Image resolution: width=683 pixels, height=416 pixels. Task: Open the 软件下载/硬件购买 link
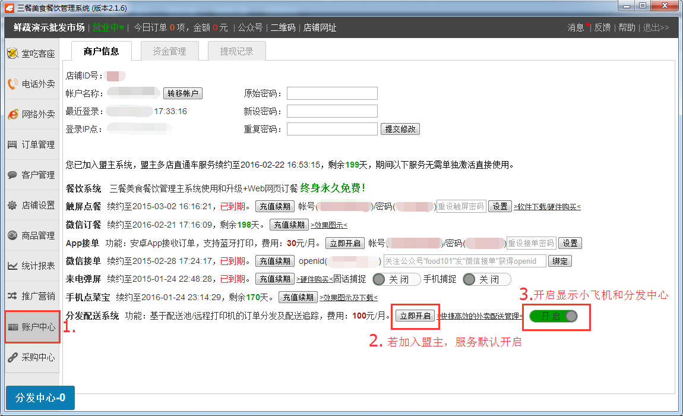coord(547,207)
